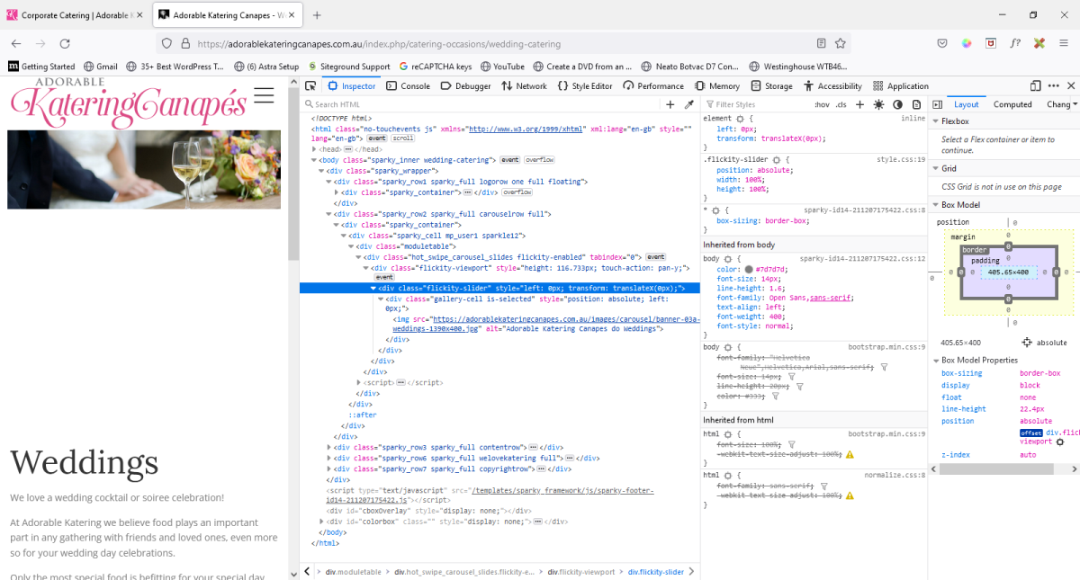Expand the sparky_row3 contentrow div

pos(329,447)
